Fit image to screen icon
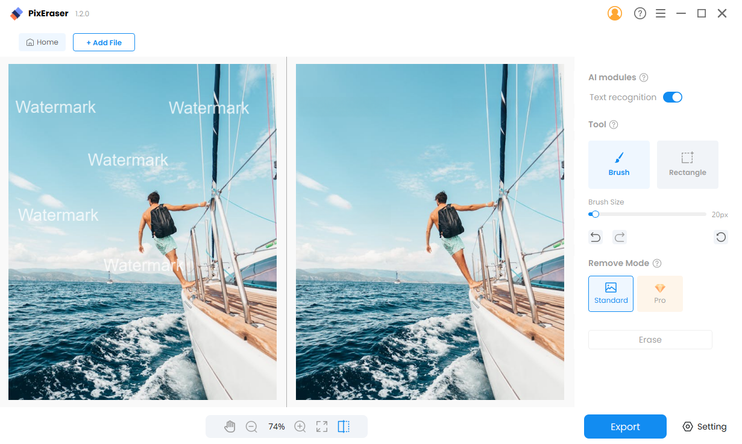 322,427
